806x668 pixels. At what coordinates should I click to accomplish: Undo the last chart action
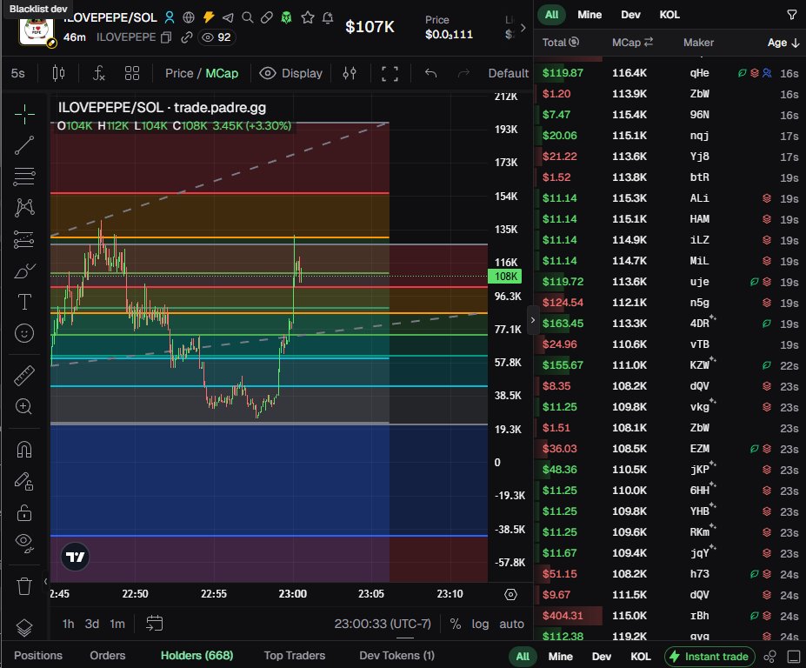(x=430, y=74)
